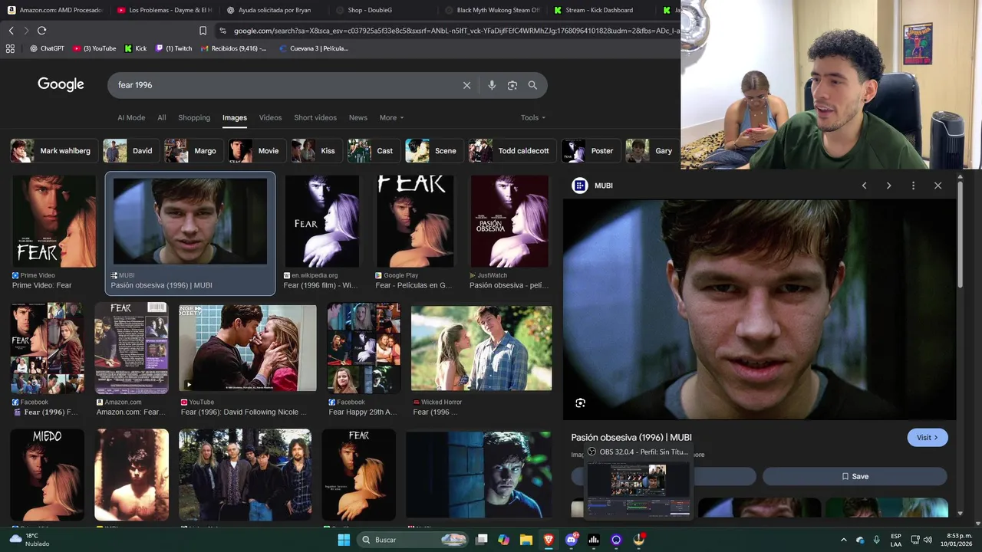Launch Copilot from the taskbar

pyautogui.click(x=503, y=540)
